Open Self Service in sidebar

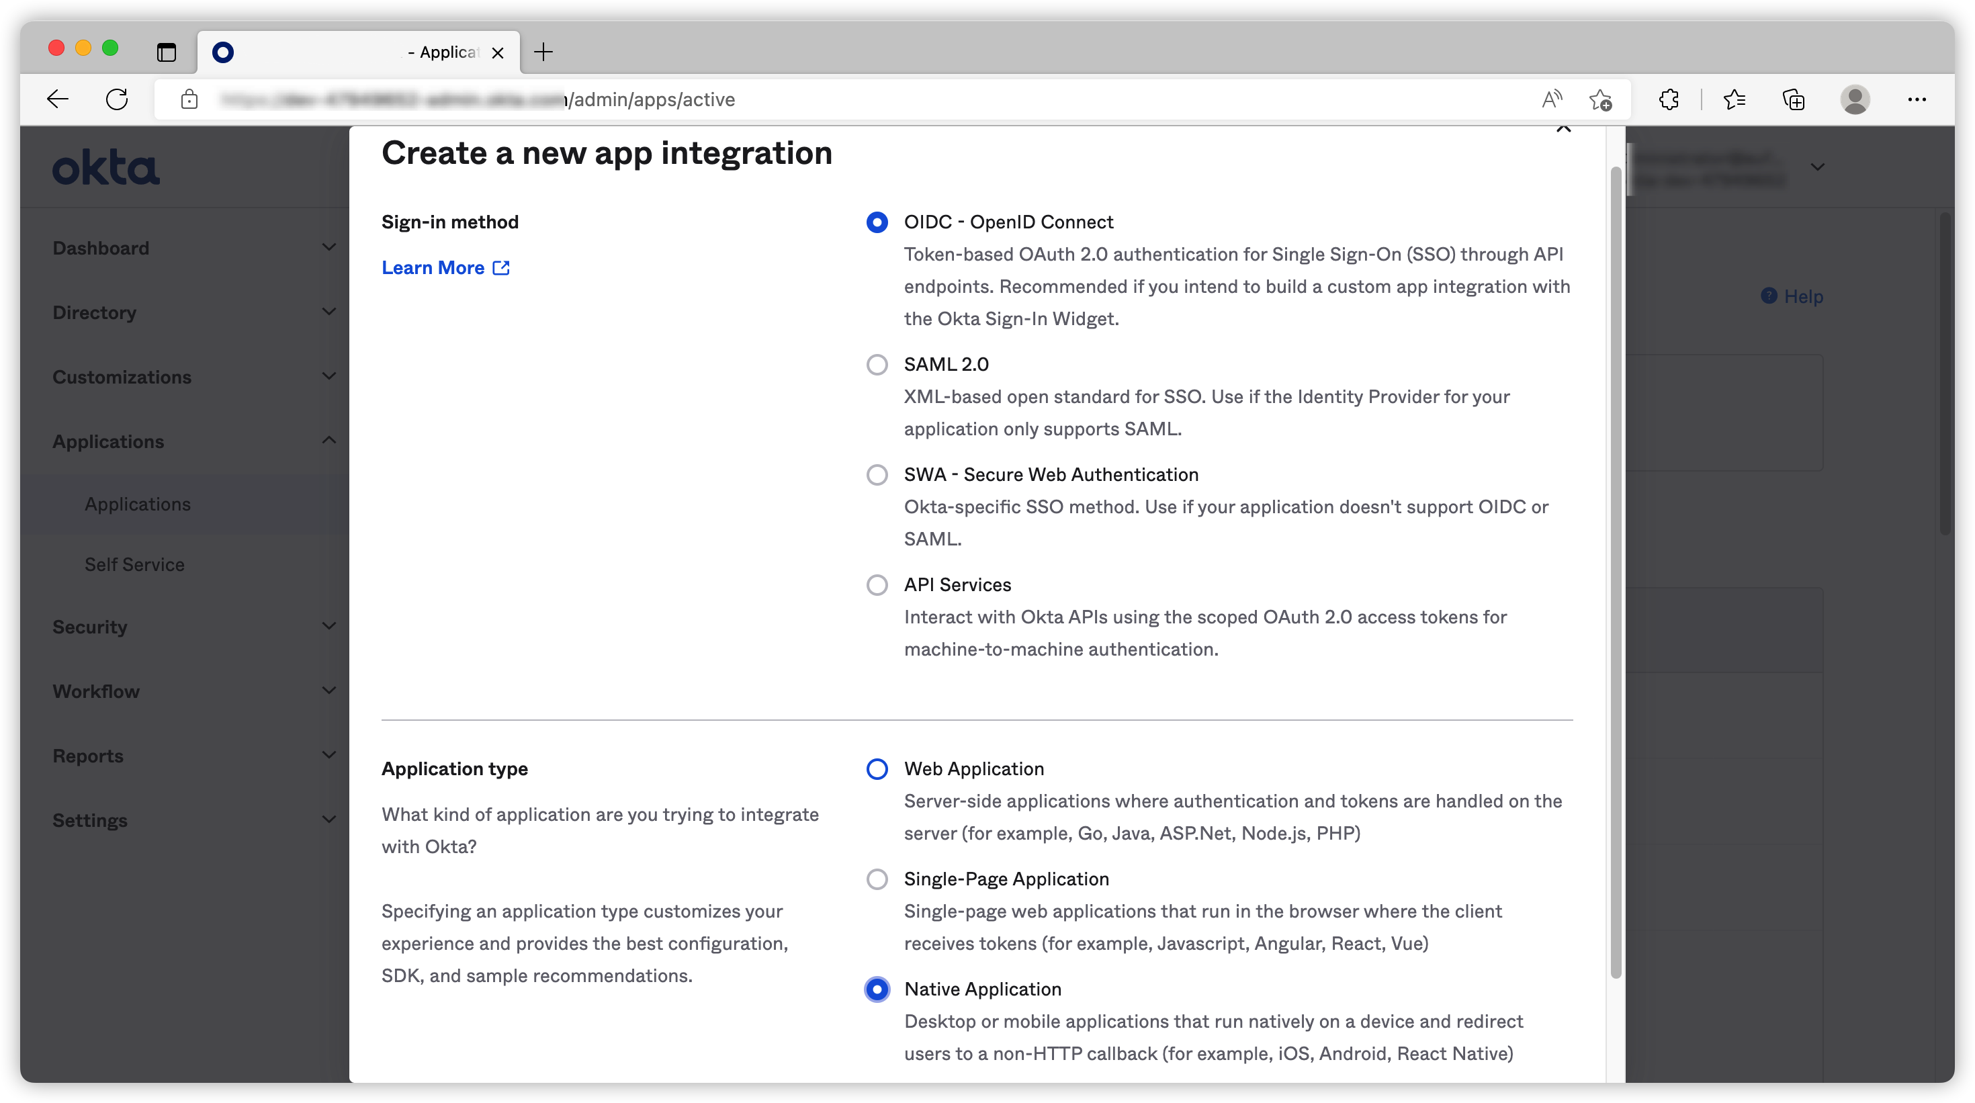click(134, 564)
